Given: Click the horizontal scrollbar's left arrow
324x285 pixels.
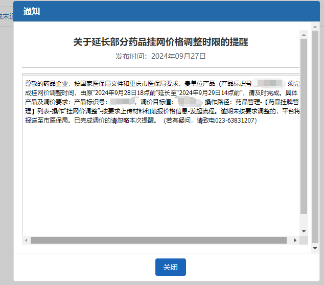Looking at the screenshot, I should tap(26, 240).
